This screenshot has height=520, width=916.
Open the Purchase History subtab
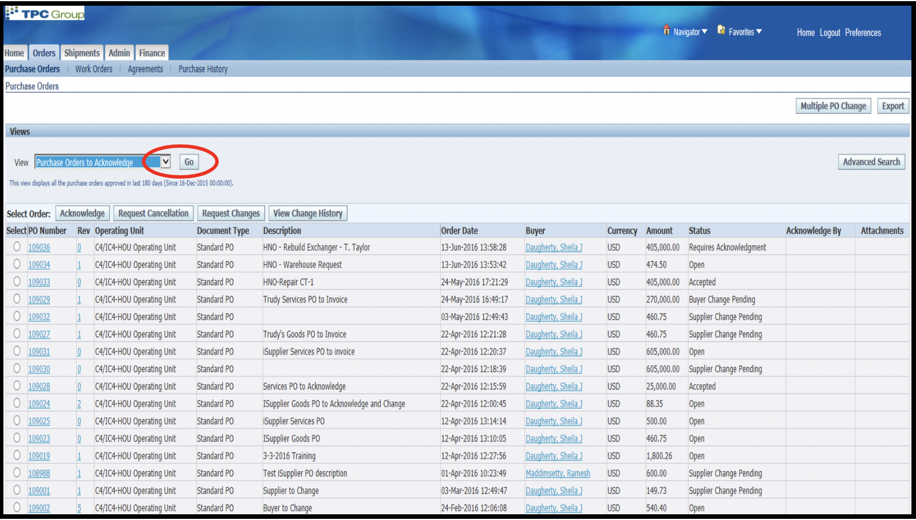(203, 69)
